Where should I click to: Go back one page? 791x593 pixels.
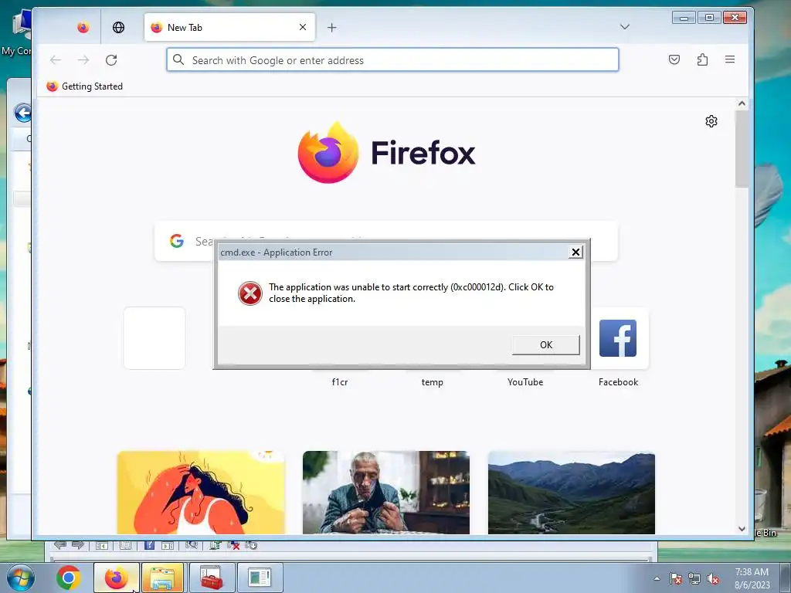tap(56, 60)
